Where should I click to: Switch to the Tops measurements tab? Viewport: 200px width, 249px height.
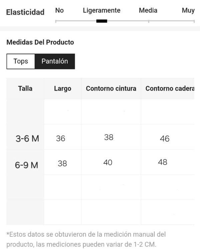[x=21, y=61]
